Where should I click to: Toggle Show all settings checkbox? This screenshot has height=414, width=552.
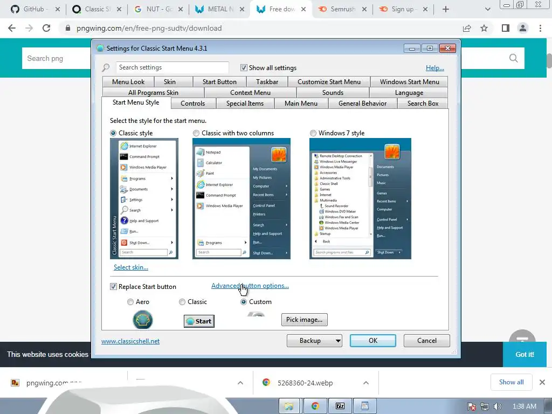[x=244, y=67]
